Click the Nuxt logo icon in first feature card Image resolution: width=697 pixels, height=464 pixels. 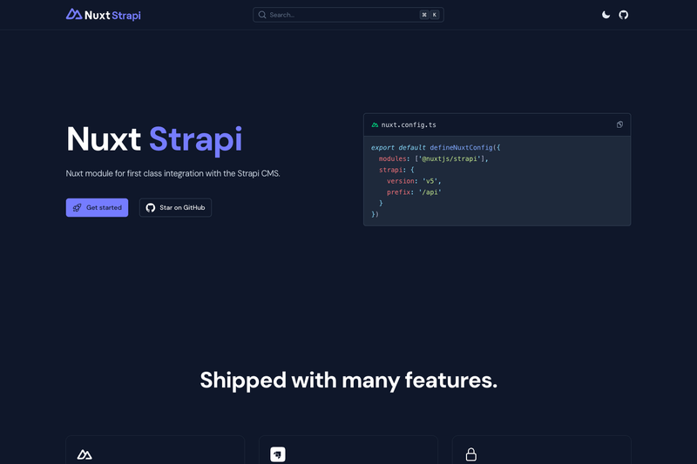[85, 454]
